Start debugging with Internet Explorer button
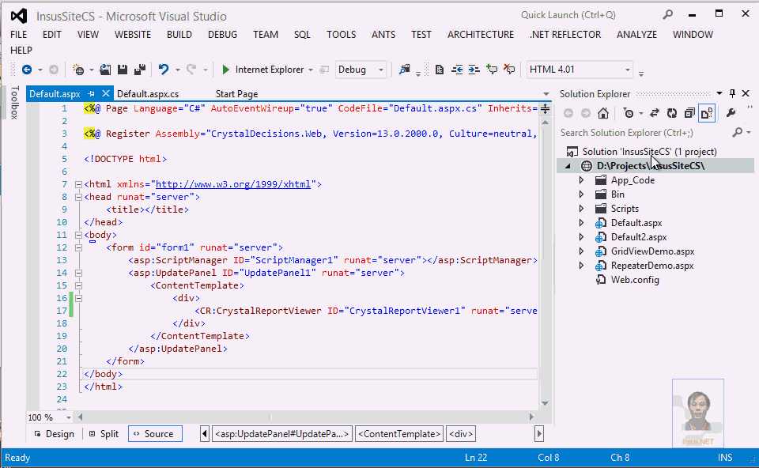The height and width of the screenshot is (468, 759). click(x=262, y=70)
